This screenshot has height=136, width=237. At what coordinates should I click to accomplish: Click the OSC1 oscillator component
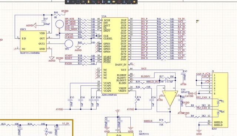pyautogui.click(x=33, y=41)
